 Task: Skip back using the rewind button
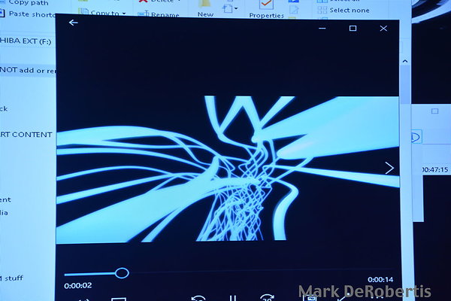pyautogui.click(x=198, y=298)
